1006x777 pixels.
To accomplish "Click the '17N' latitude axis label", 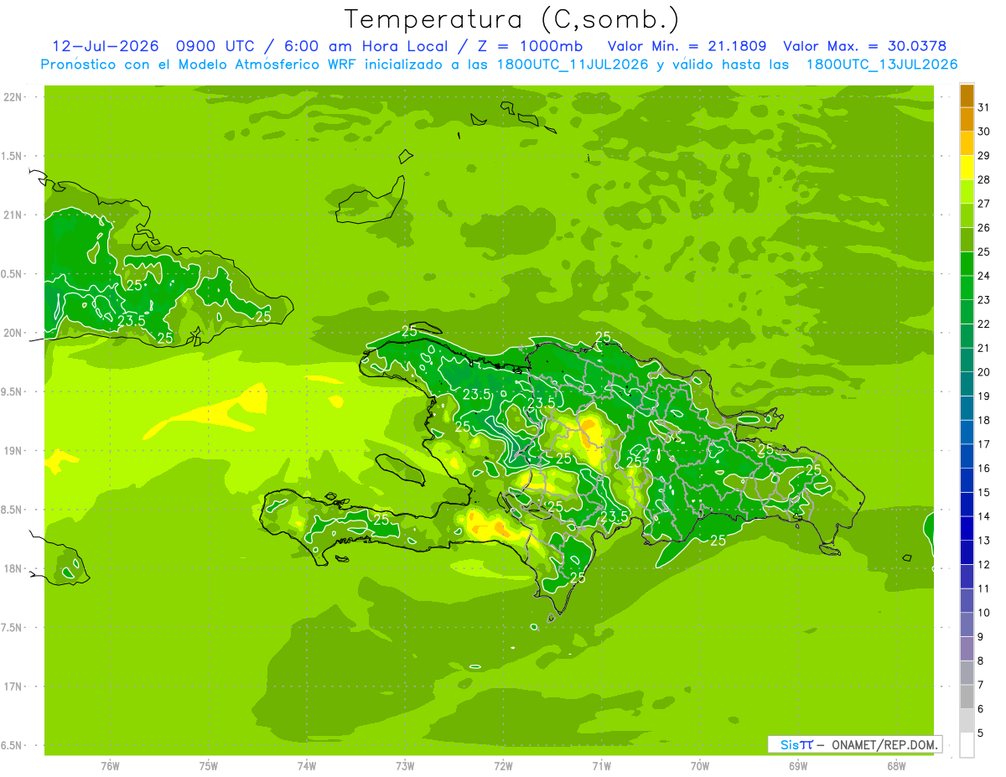I will pos(13,686).
